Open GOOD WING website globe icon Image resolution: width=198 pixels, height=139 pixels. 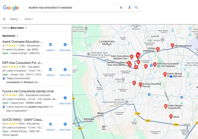coord(51,124)
